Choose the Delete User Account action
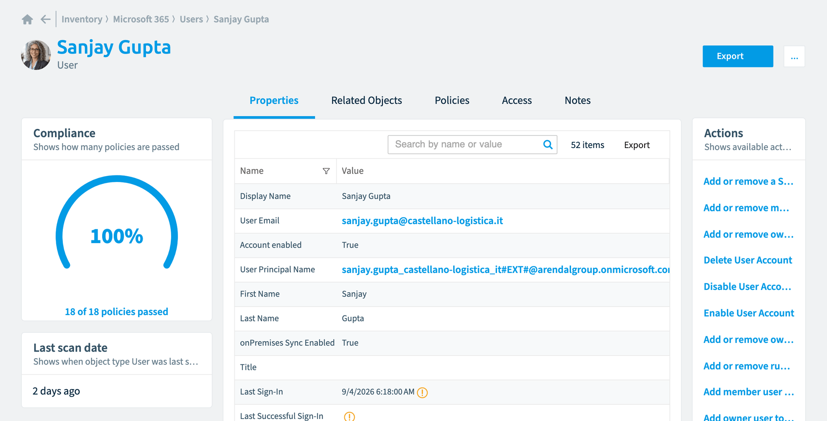This screenshot has height=421, width=827. click(x=748, y=260)
